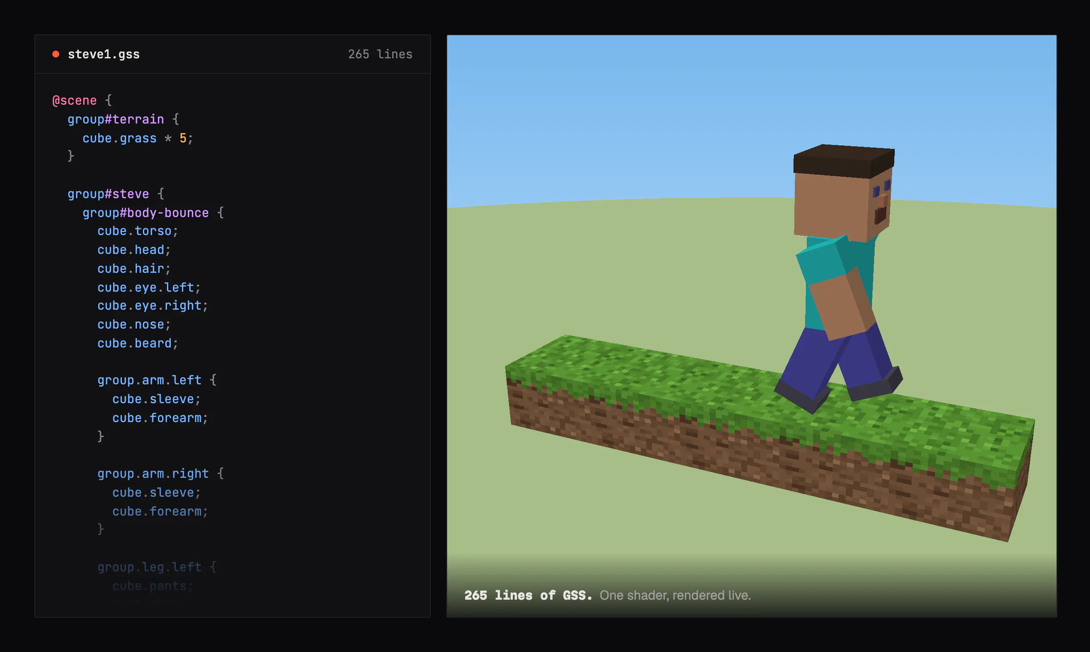The image size is (1090, 652).
Task: Select the cube.beard; line
Action: (x=138, y=343)
